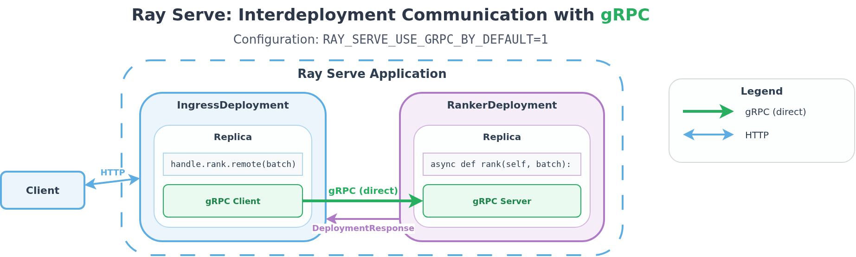Click the Replica label in RankerDeployment

502,137
